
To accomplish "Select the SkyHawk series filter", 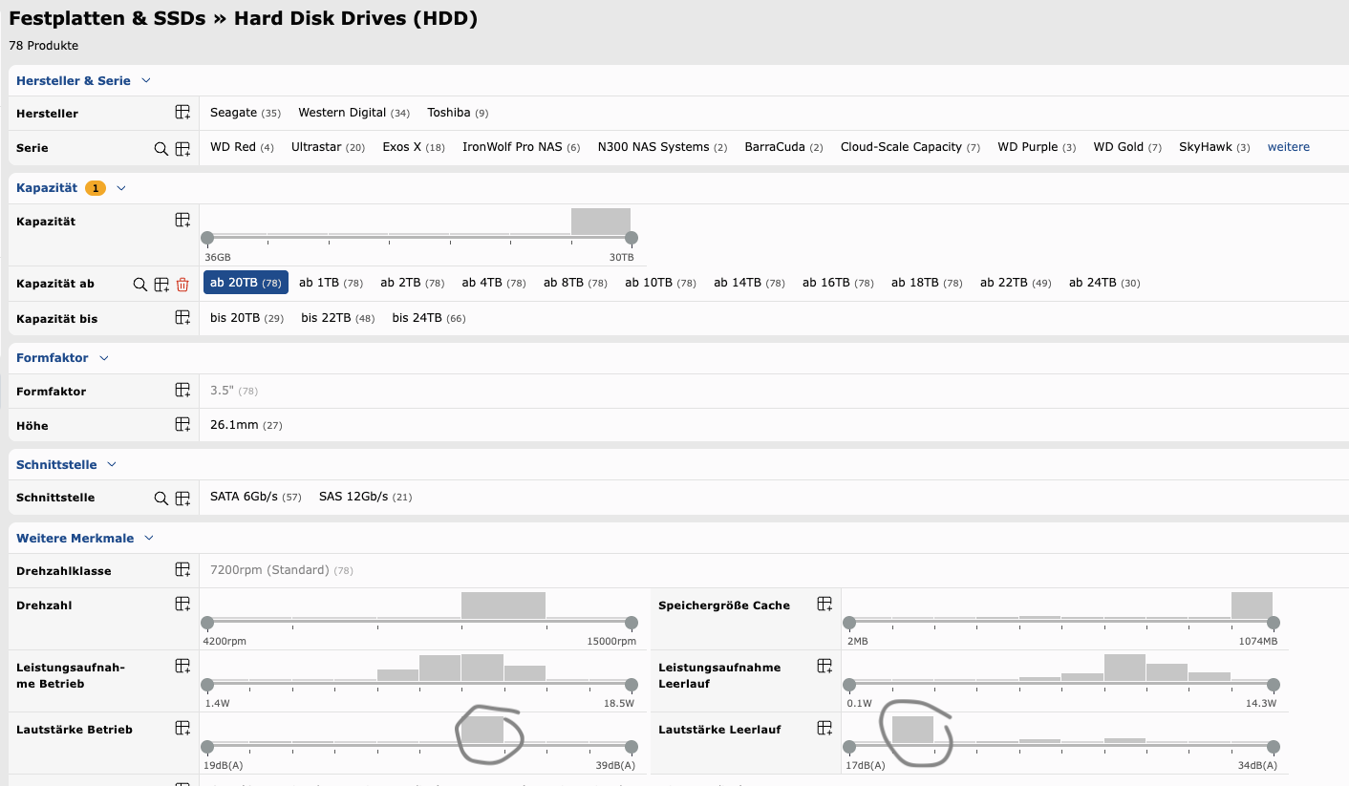I will click(x=1214, y=147).
